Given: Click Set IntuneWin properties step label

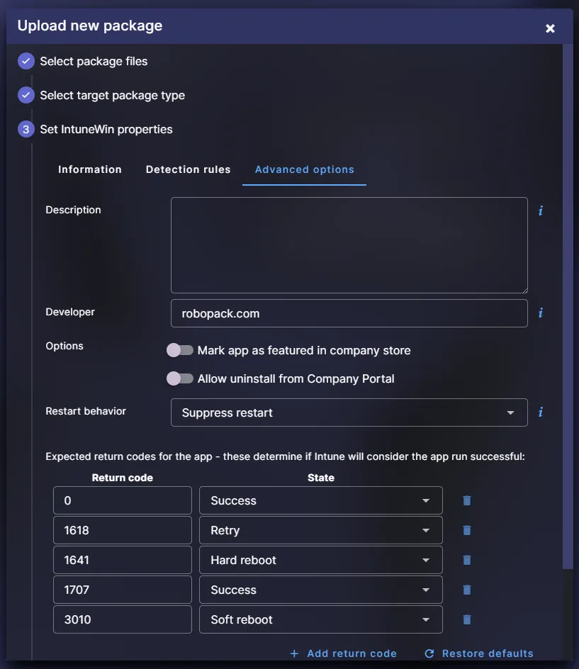Looking at the screenshot, I should [x=106, y=129].
